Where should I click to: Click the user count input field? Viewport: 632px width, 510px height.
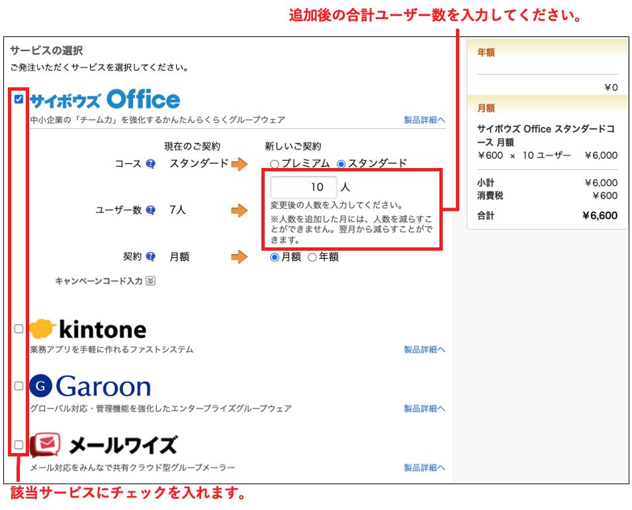click(x=304, y=187)
